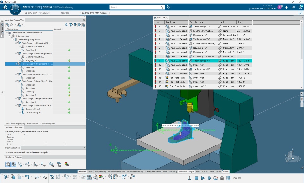Collapse R-WM_100-000 section in Tool Path Information
Viewport: 304px width, 183px height.
6,131
